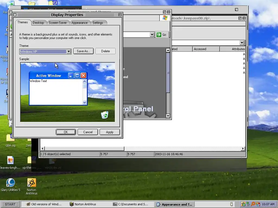The image size is (278, 208).
Task: Select the Themes tab
Action: point(23,22)
